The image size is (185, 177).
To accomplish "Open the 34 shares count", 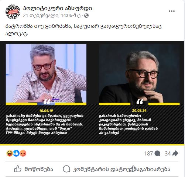I will 168,154.
